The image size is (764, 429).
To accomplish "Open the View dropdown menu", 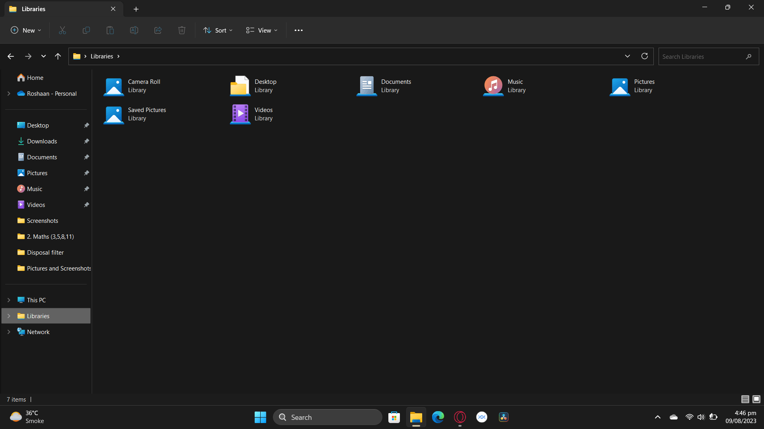I will [x=262, y=30].
